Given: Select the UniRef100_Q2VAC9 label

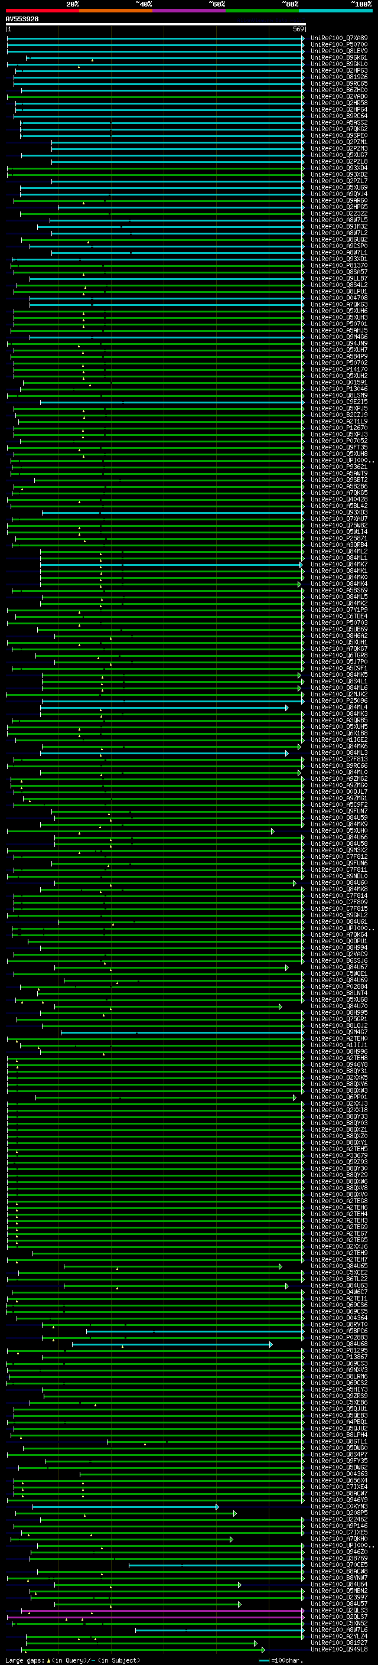Looking at the screenshot, I should (339, 954).
